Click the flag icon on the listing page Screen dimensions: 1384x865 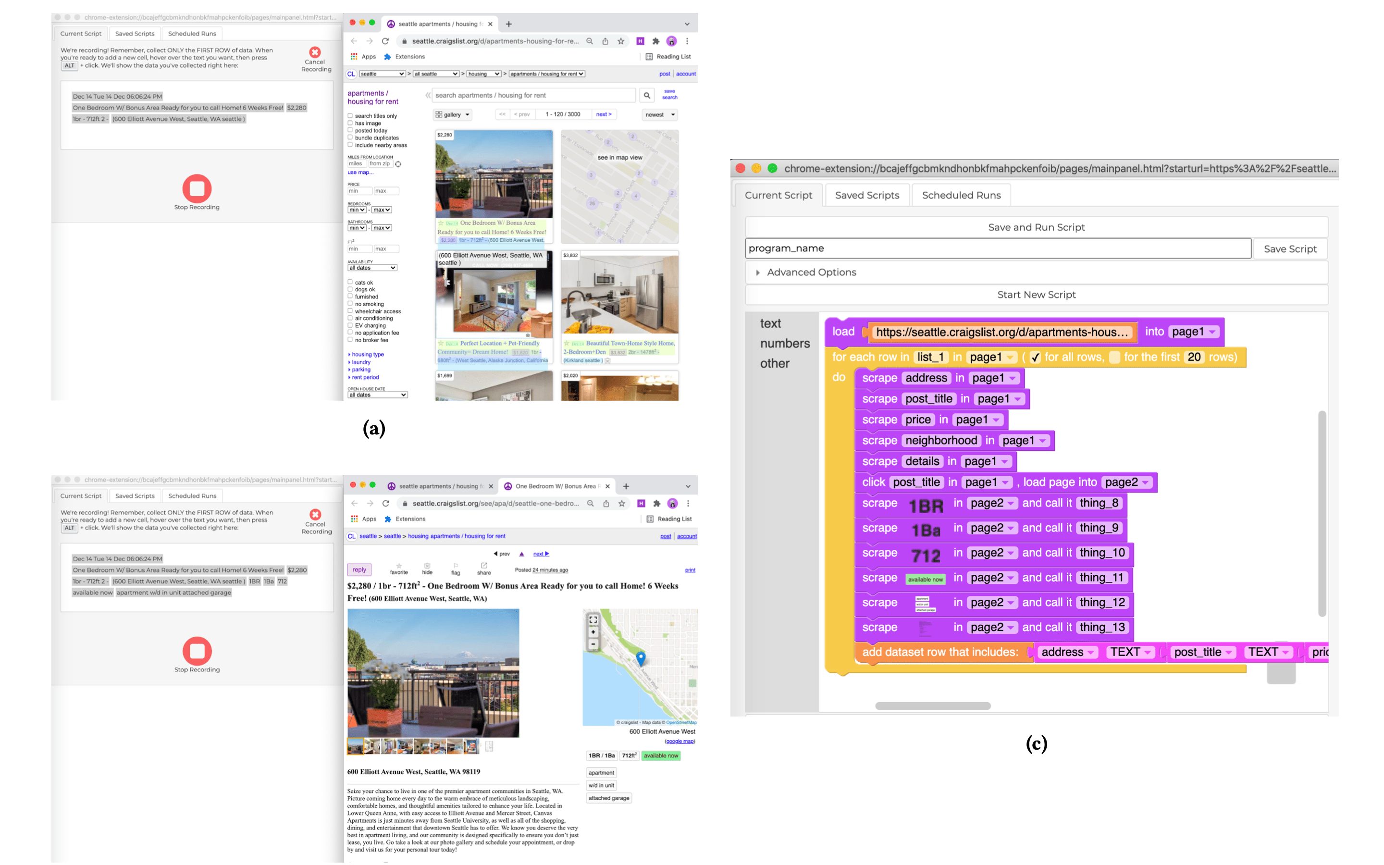point(456,567)
